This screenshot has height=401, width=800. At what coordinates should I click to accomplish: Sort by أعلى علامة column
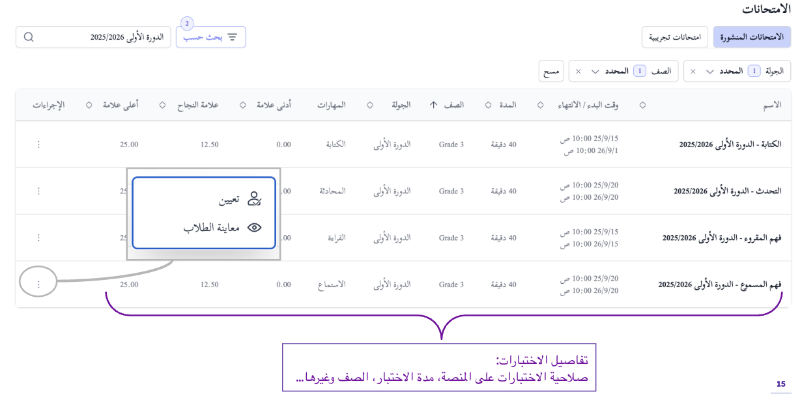89,105
